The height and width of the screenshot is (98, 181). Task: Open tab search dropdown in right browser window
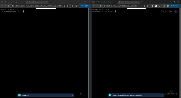pos(93,2)
